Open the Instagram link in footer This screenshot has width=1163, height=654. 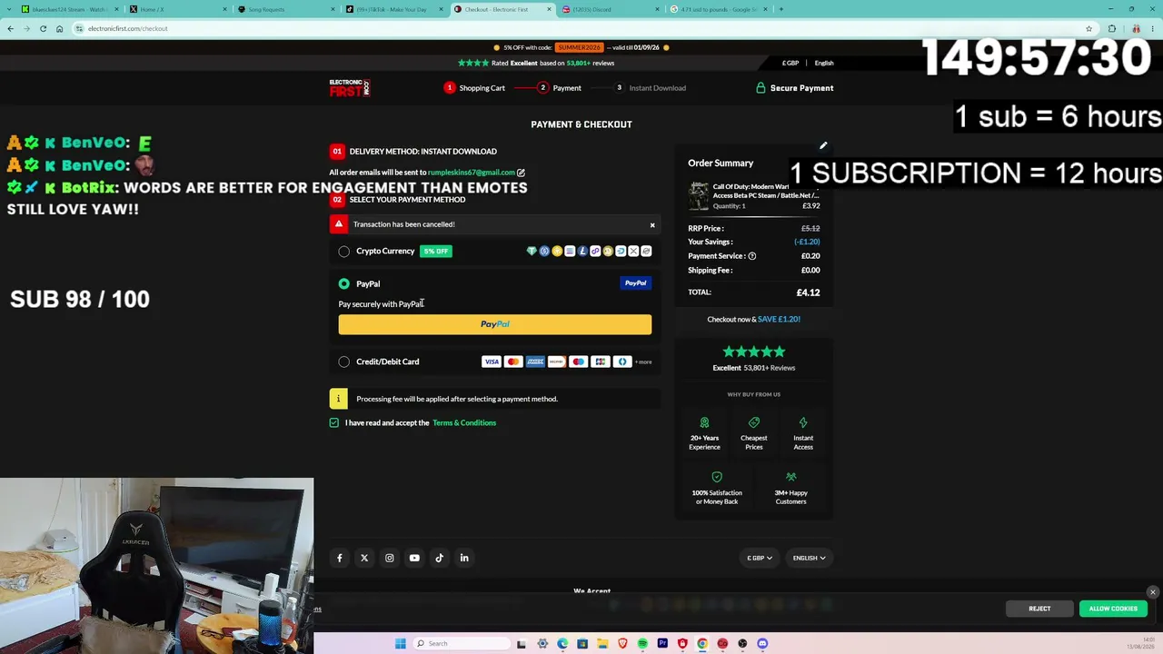(x=390, y=558)
